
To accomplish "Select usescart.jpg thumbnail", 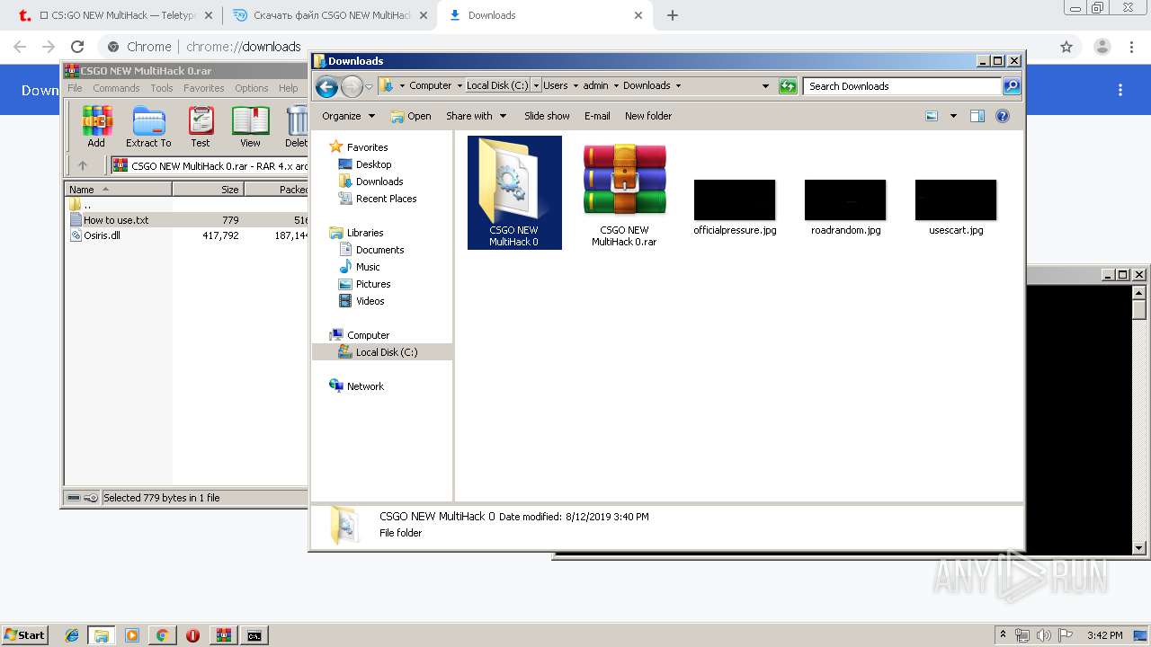I will [x=956, y=207].
